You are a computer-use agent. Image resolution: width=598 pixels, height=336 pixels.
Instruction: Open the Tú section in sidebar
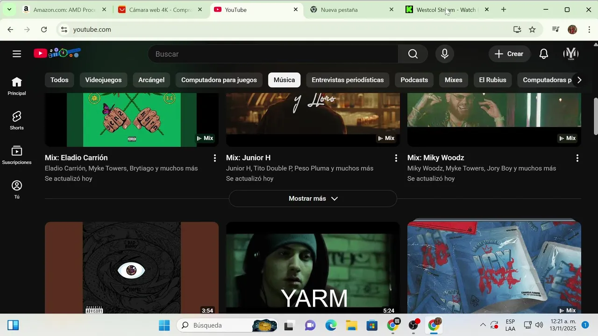click(17, 190)
